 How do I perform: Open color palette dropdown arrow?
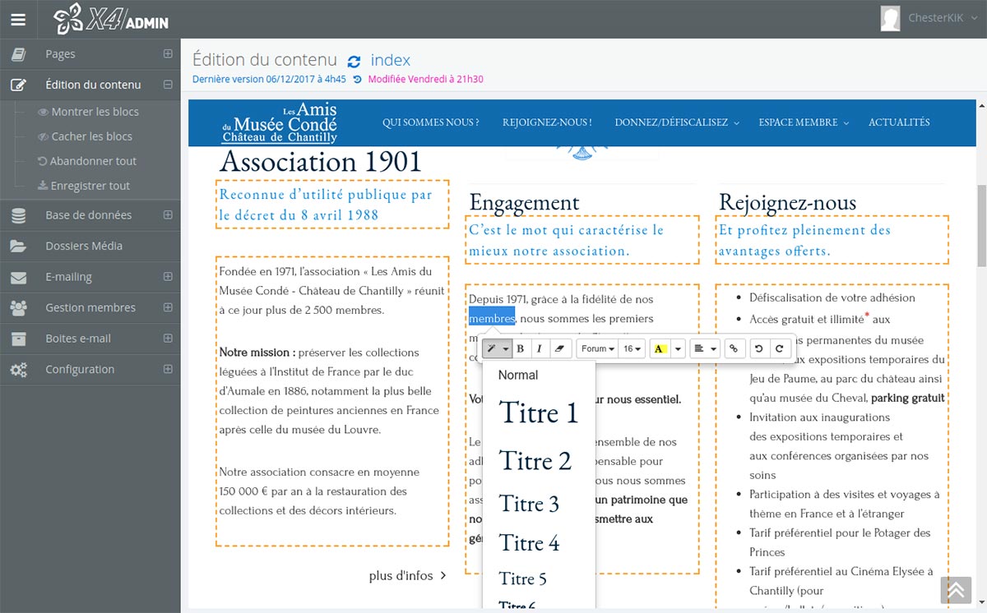coord(678,349)
